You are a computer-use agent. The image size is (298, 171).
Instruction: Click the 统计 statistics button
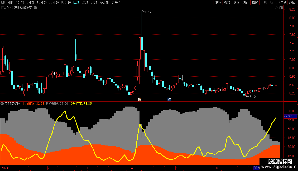246,2
